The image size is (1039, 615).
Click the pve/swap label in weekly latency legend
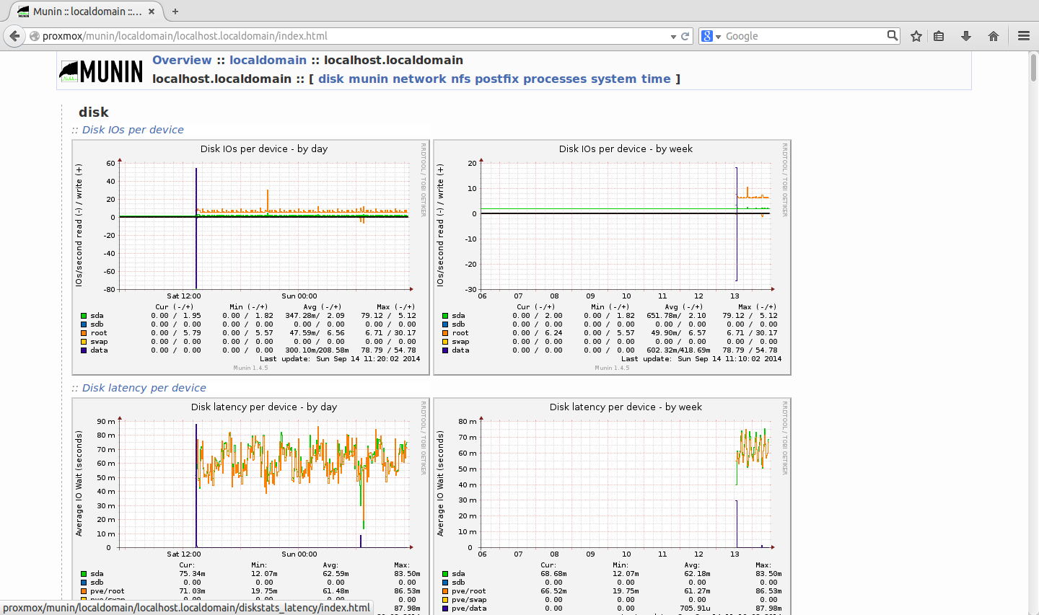pyautogui.click(x=469, y=600)
